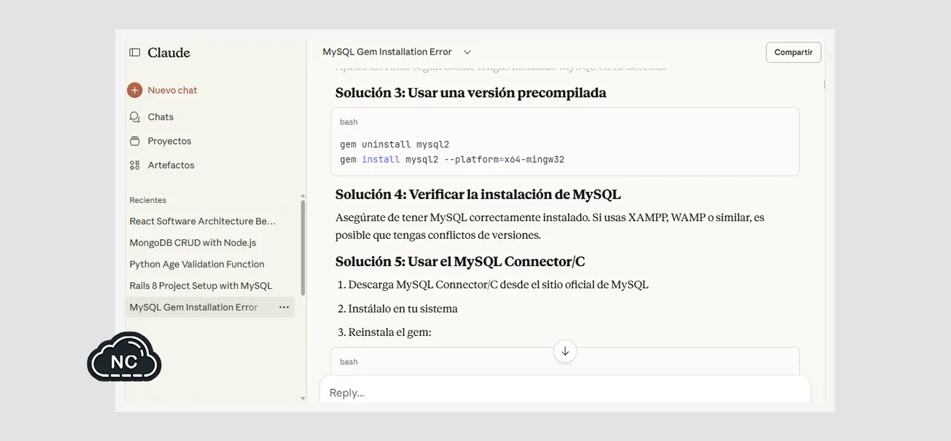The image size is (951, 441).
Task: Click the sidebar scroll up arrow
Action: click(x=302, y=196)
